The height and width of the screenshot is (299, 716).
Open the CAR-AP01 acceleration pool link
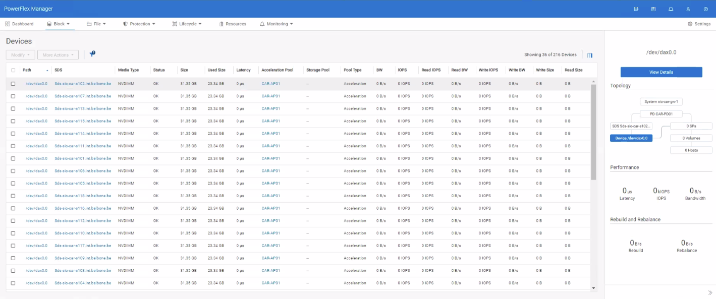[270, 83]
